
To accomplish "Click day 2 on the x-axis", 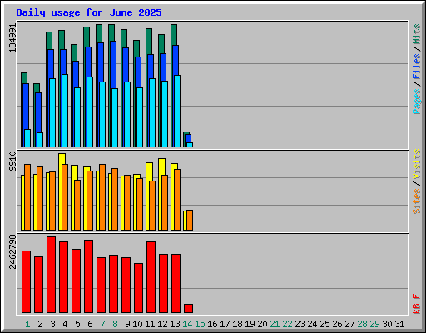I will tap(40, 324).
